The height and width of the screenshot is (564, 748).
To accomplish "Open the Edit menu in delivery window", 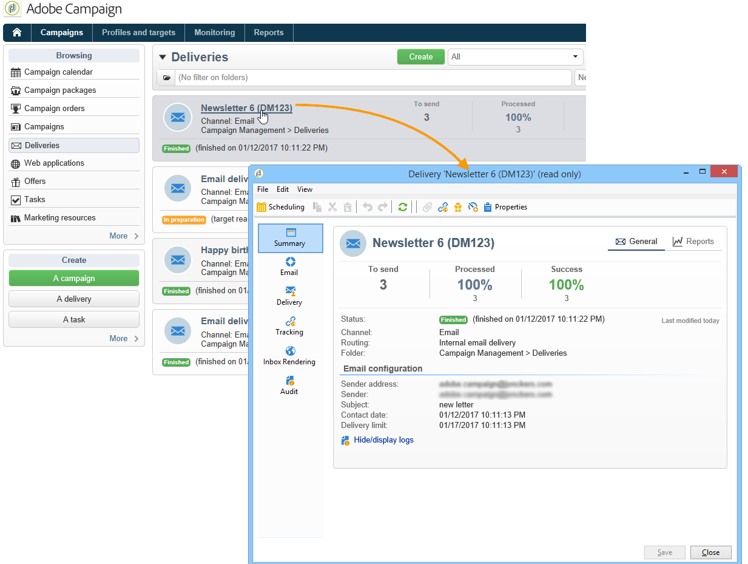I will (283, 189).
